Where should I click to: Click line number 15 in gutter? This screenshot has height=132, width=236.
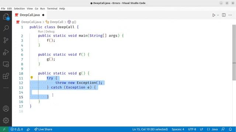(21, 97)
